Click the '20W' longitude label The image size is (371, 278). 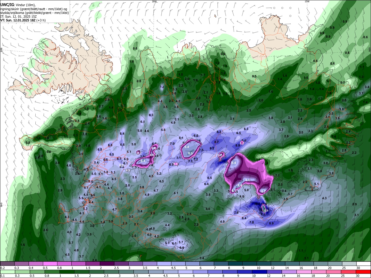(x=154, y=1)
